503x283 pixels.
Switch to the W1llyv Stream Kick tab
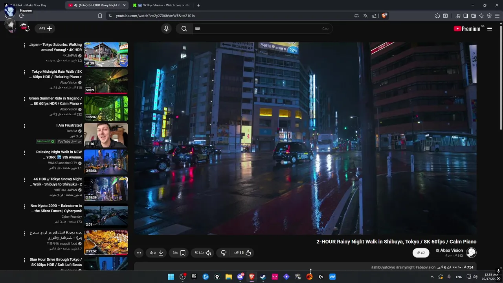[161, 5]
